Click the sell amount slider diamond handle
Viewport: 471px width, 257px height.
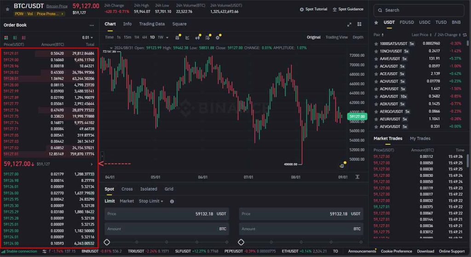(x=241, y=242)
